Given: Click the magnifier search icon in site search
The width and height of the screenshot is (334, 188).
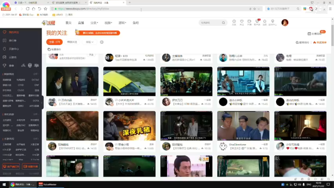Looking at the screenshot, I should pos(223,23).
